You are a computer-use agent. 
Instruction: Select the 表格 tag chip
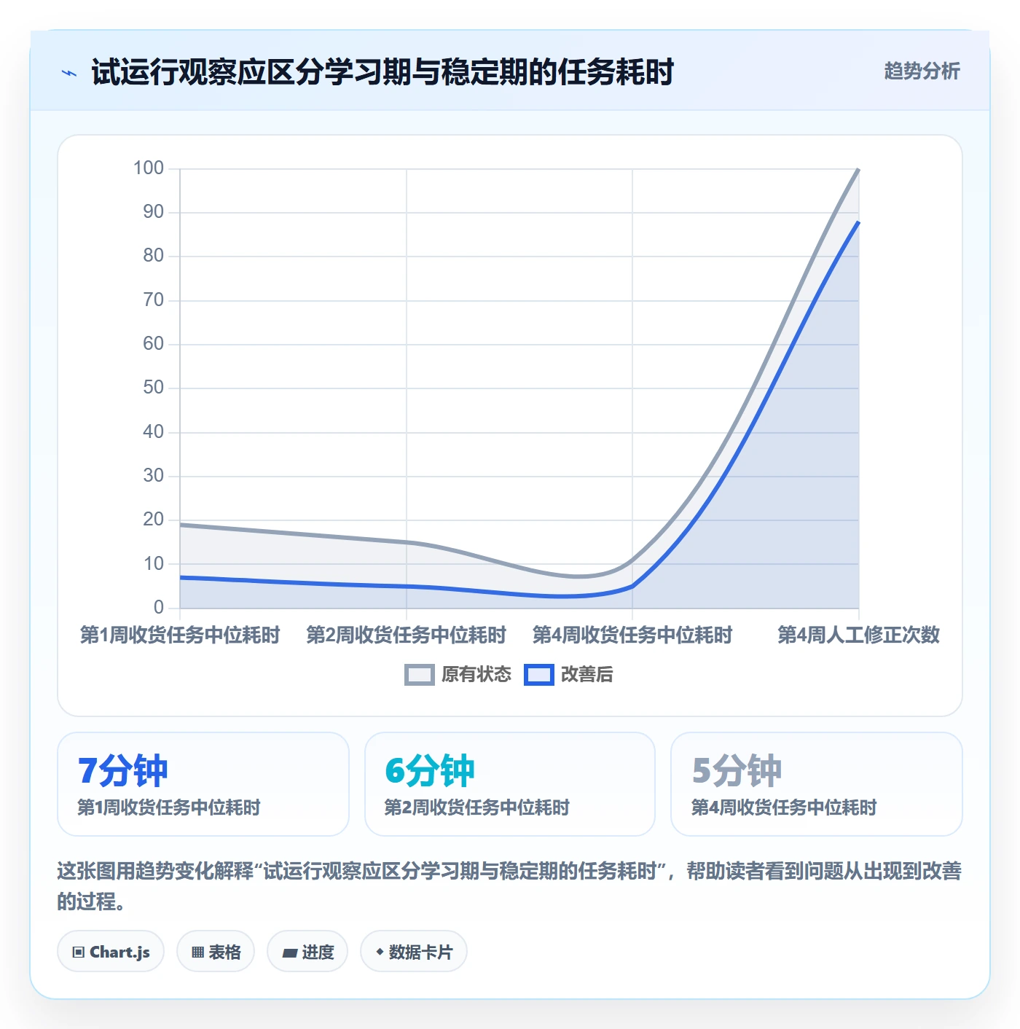pyautogui.click(x=216, y=952)
